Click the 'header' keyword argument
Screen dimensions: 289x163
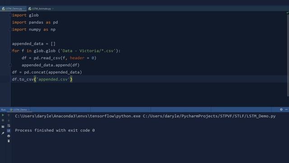[x=77, y=58]
